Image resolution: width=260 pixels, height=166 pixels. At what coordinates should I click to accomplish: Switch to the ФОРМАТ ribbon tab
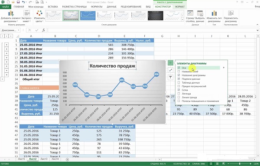coord(180,7)
